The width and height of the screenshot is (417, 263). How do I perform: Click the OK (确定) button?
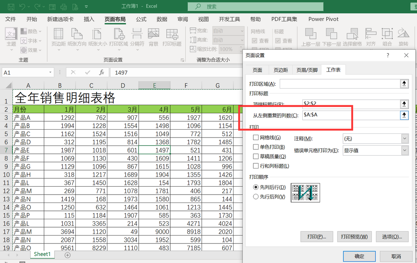[359, 256]
